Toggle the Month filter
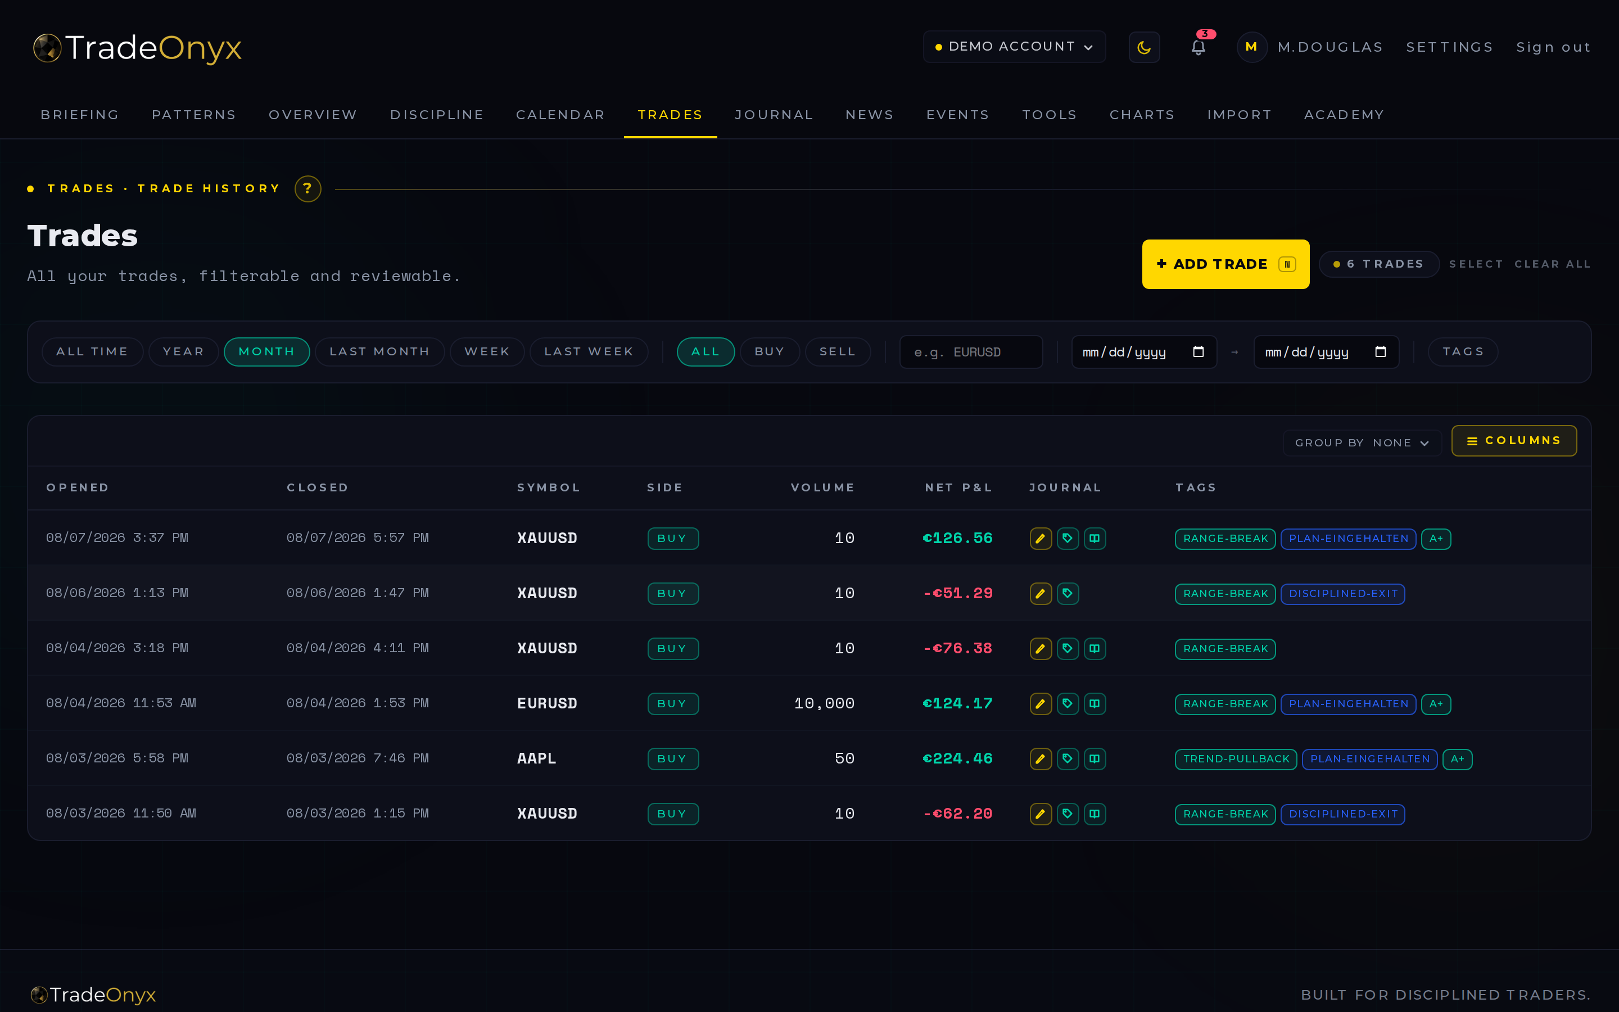The width and height of the screenshot is (1619, 1012). tap(266, 352)
